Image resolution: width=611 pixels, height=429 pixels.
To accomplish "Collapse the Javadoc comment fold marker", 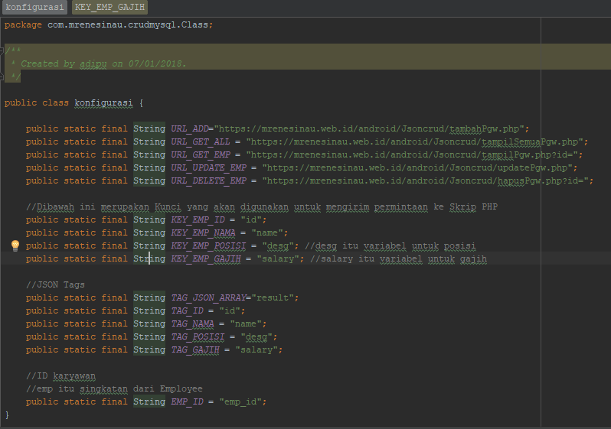I will (x=3, y=50).
